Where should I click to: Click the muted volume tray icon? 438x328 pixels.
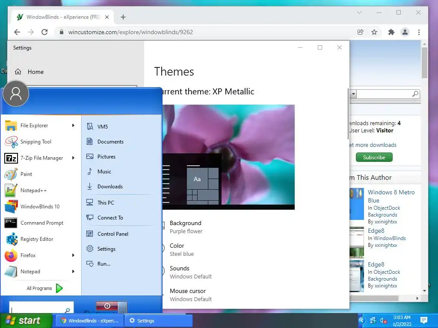click(383, 320)
